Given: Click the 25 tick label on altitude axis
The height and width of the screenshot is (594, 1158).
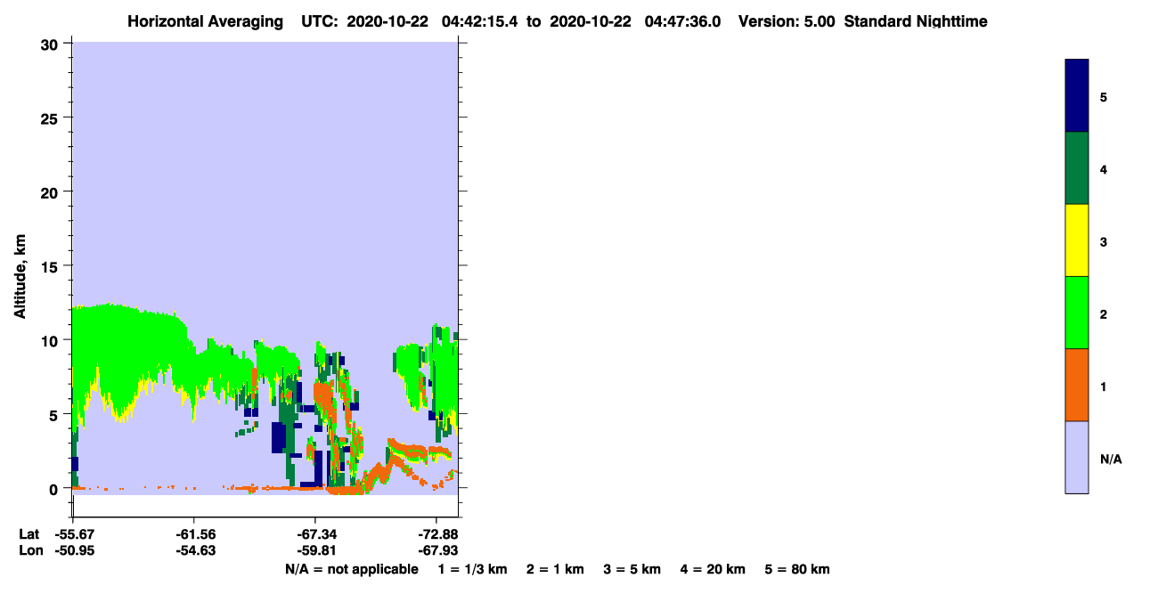Looking at the screenshot, I should [x=50, y=118].
